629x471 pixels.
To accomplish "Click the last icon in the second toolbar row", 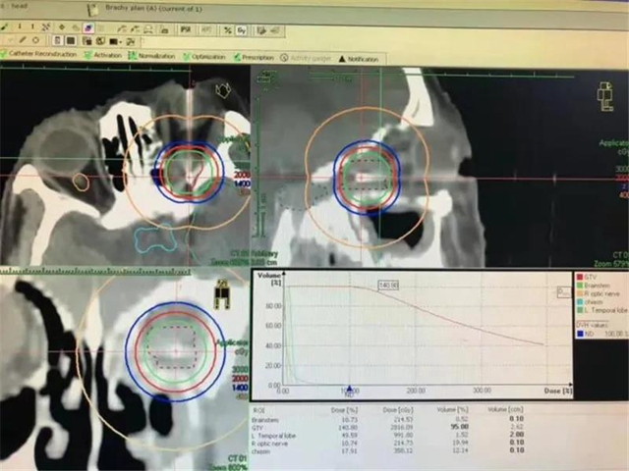I will (x=131, y=41).
